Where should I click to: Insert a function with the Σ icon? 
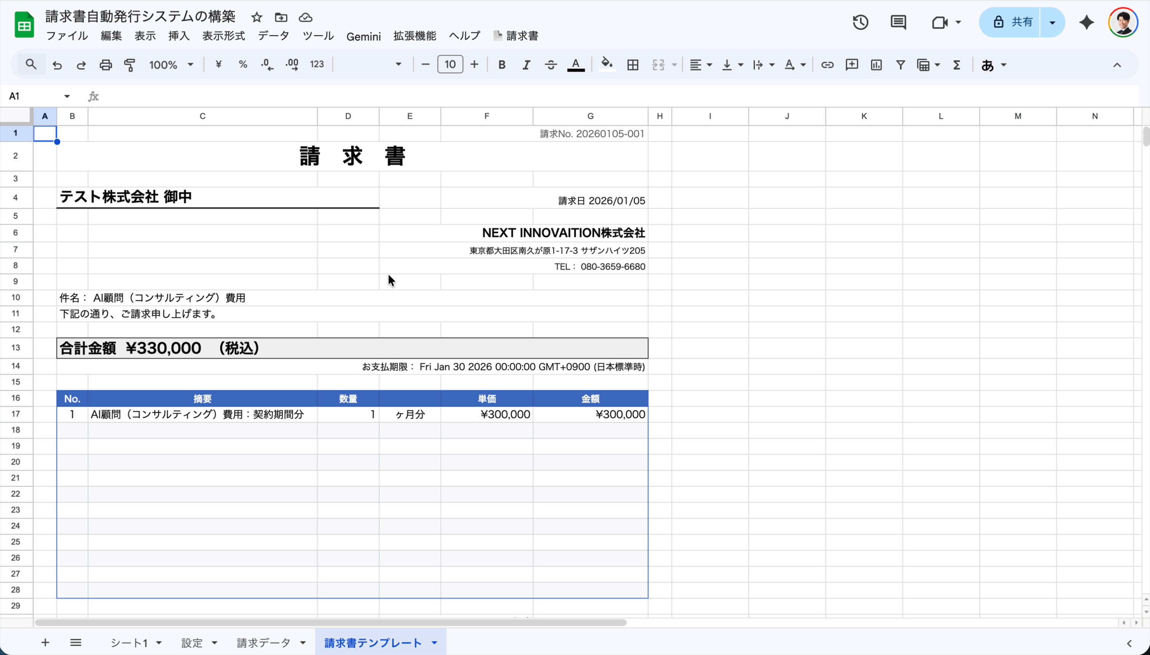click(x=957, y=65)
